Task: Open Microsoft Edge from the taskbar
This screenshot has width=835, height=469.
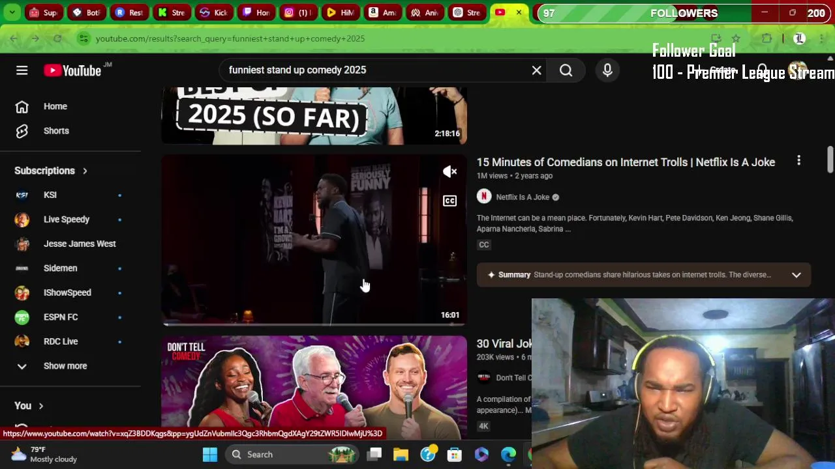Action: click(x=508, y=455)
